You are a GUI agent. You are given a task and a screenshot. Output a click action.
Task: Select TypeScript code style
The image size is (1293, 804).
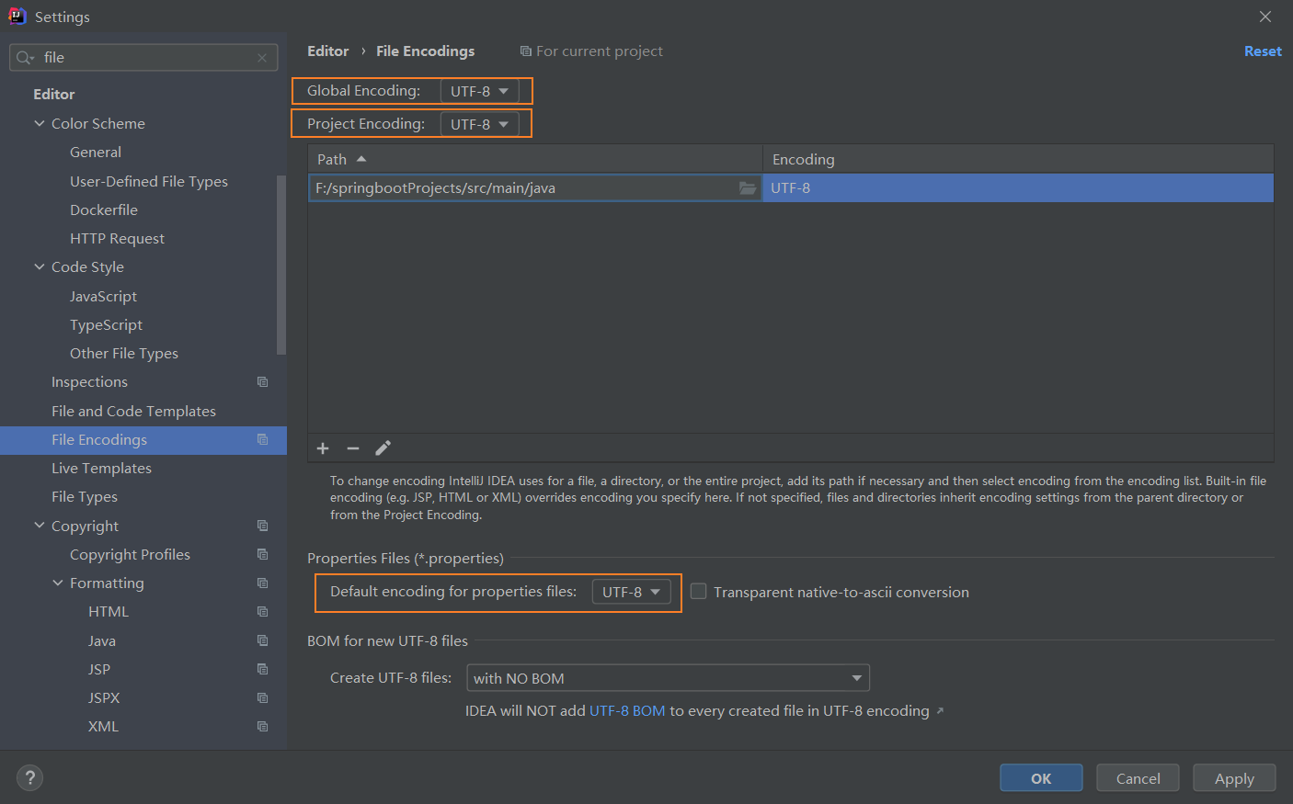coord(106,325)
